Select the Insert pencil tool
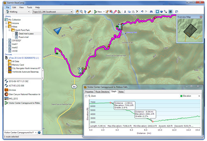207x141 pixels. [x=107, y=12]
